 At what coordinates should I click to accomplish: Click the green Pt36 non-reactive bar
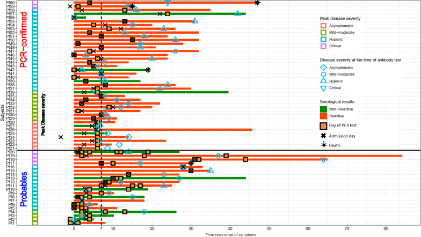tap(151, 92)
